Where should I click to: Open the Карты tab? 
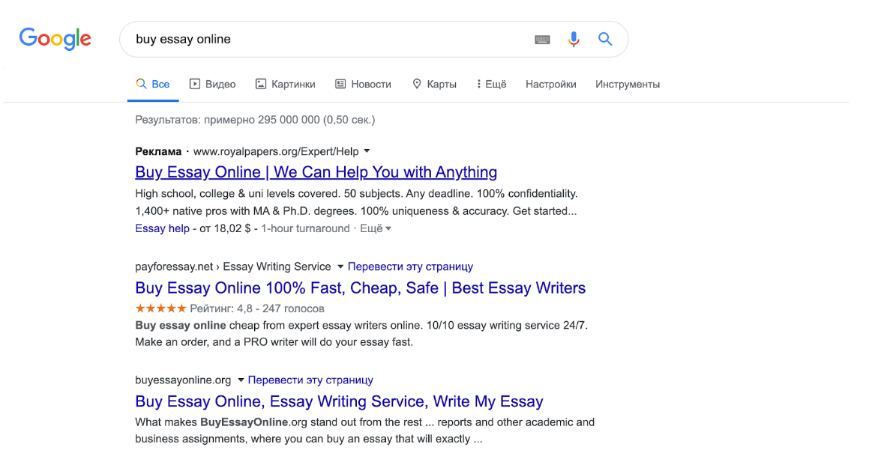(x=434, y=85)
